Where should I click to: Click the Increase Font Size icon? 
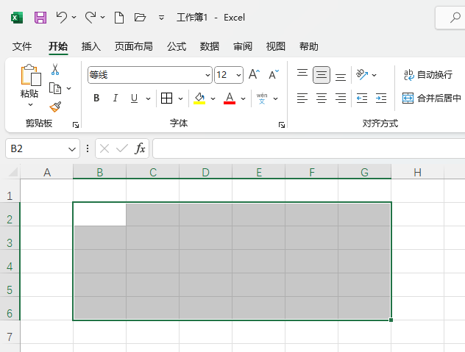tap(254, 74)
